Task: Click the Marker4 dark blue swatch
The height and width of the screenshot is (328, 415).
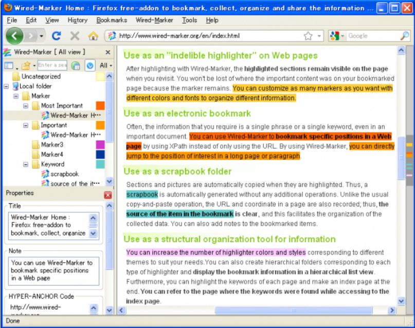Action: click(100, 155)
